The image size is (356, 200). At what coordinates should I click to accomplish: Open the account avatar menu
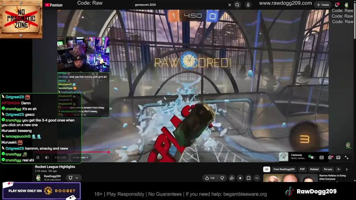(347, 5)
